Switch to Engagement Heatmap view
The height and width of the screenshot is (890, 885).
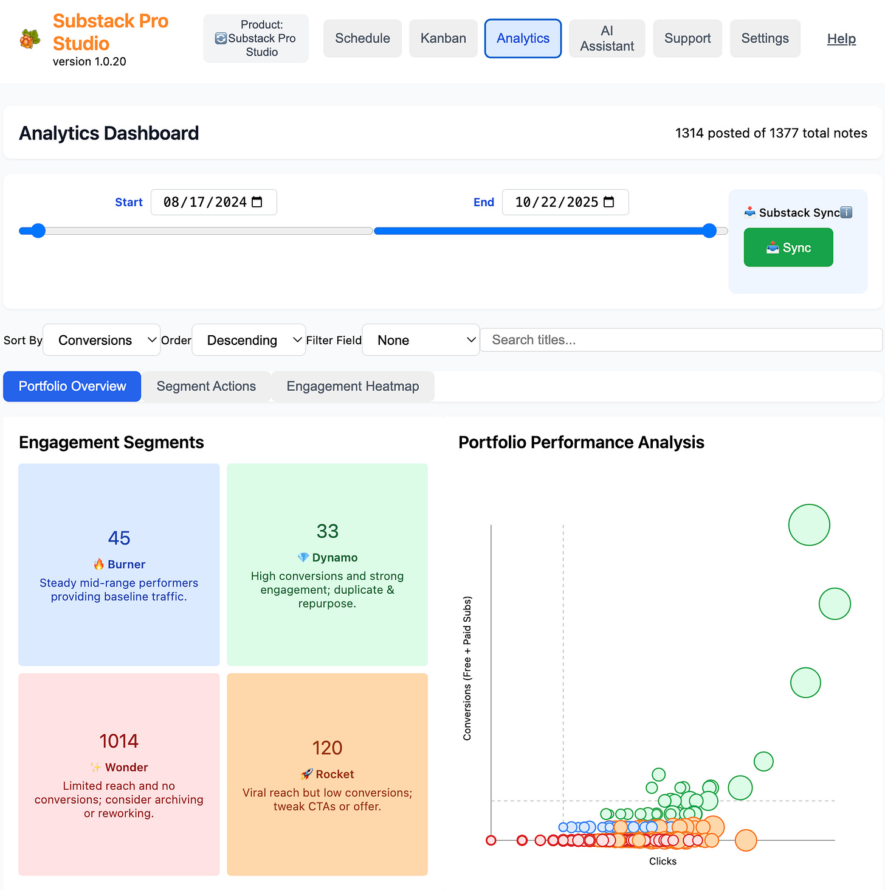353,386
